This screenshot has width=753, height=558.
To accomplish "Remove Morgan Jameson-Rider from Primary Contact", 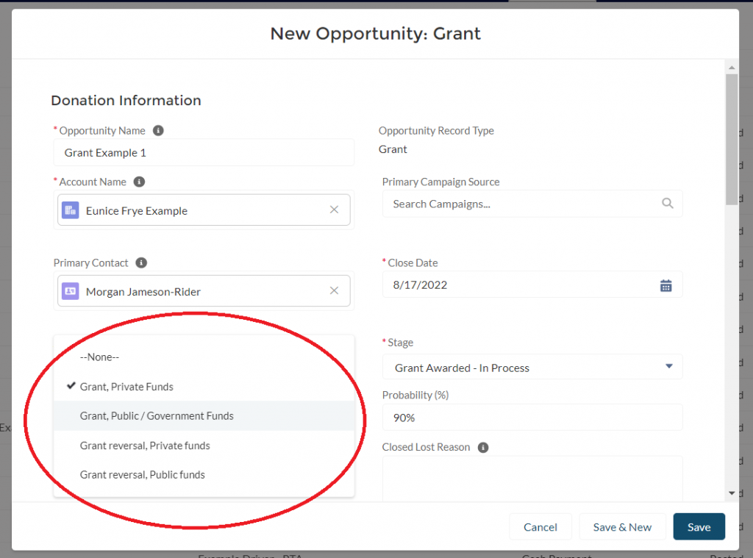I will 334,291.
